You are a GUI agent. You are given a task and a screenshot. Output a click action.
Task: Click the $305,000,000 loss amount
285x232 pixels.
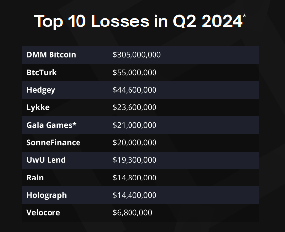click(137, 54)
